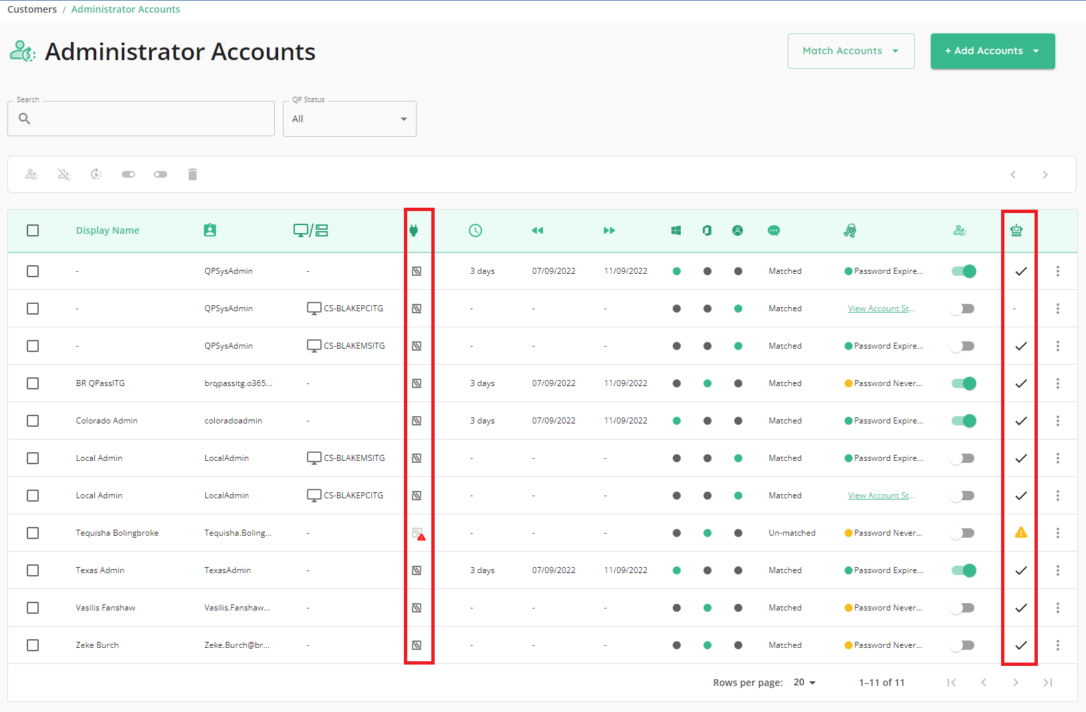Open the three-dot menu for Colorado Admin
1086x712 pixels.
click(x=1058, y=421)
